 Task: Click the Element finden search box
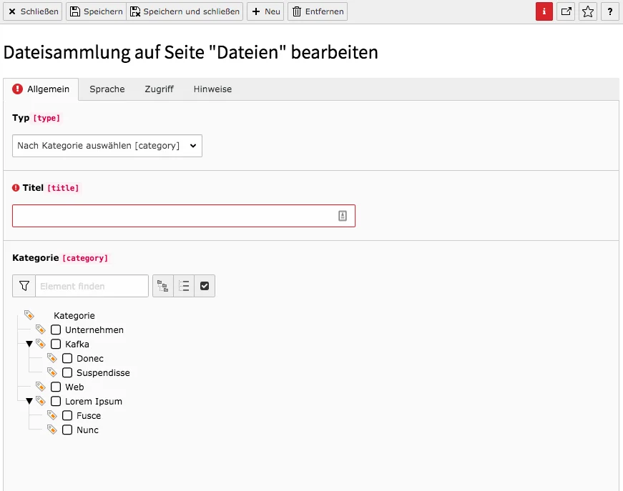92,286
